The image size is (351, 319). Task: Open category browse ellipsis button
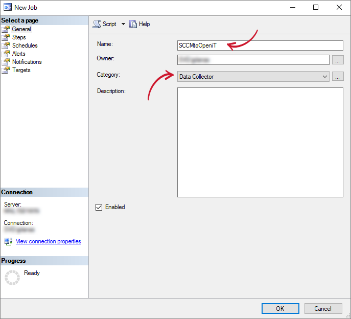pyautogui.click(x=338, y=77)
